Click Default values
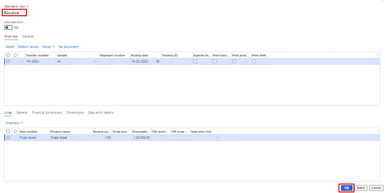This screenshot has height=193, width=385. 28,47
